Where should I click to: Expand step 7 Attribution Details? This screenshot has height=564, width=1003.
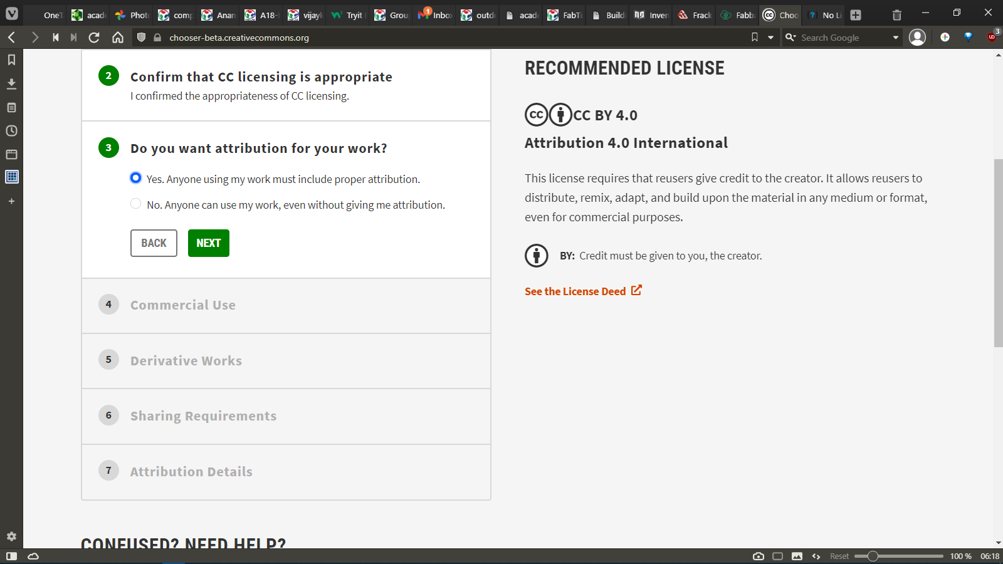point(286,472)
